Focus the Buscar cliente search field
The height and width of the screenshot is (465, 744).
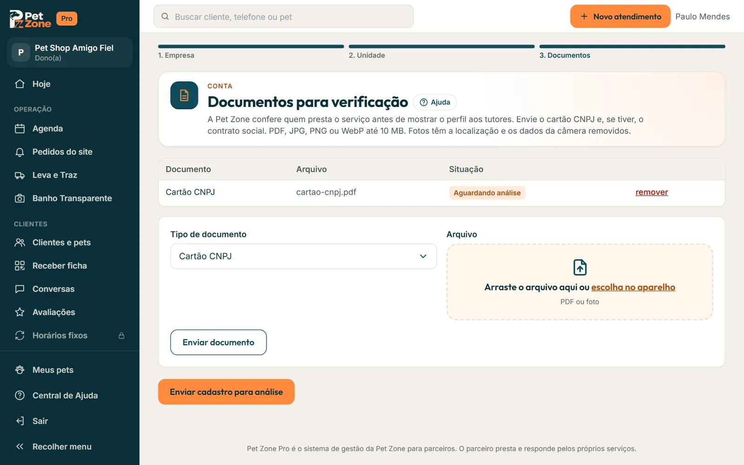[x=284, y=16]
